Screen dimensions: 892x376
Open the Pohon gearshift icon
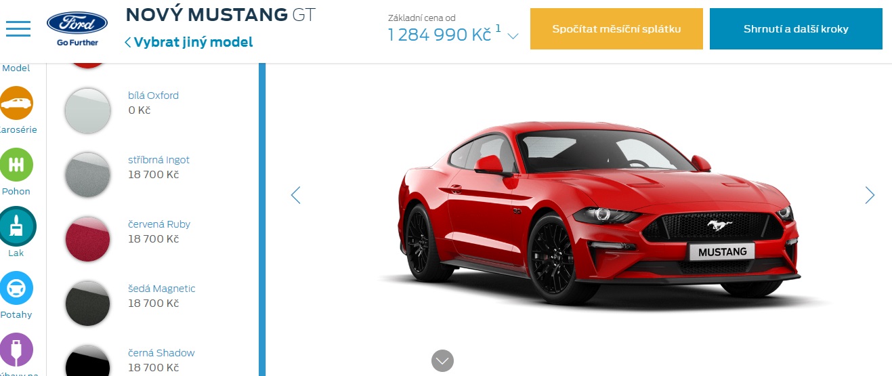click(x=16, y=165)
